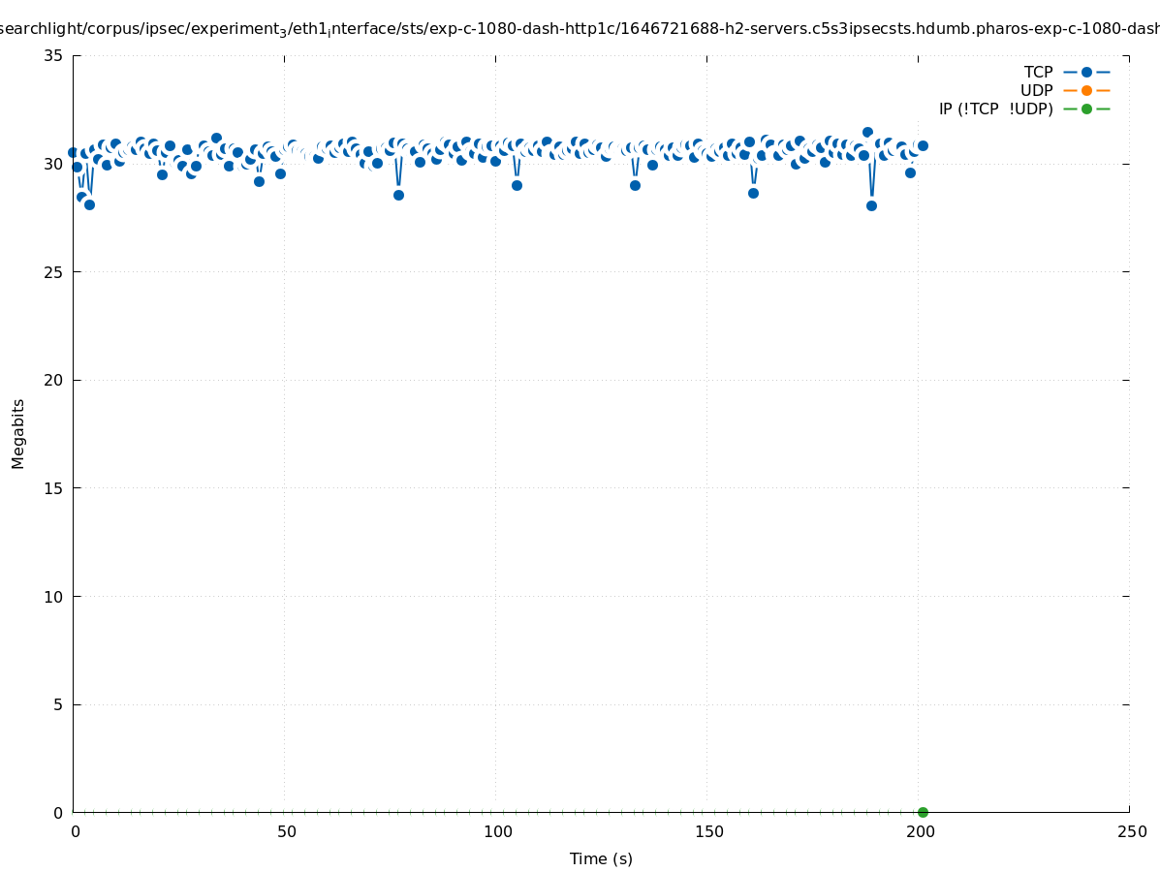Viewport: 1160px width, 872px height.
Task: Select the highest TCP point near 188 seconds
Action: [x=867, y=132]
